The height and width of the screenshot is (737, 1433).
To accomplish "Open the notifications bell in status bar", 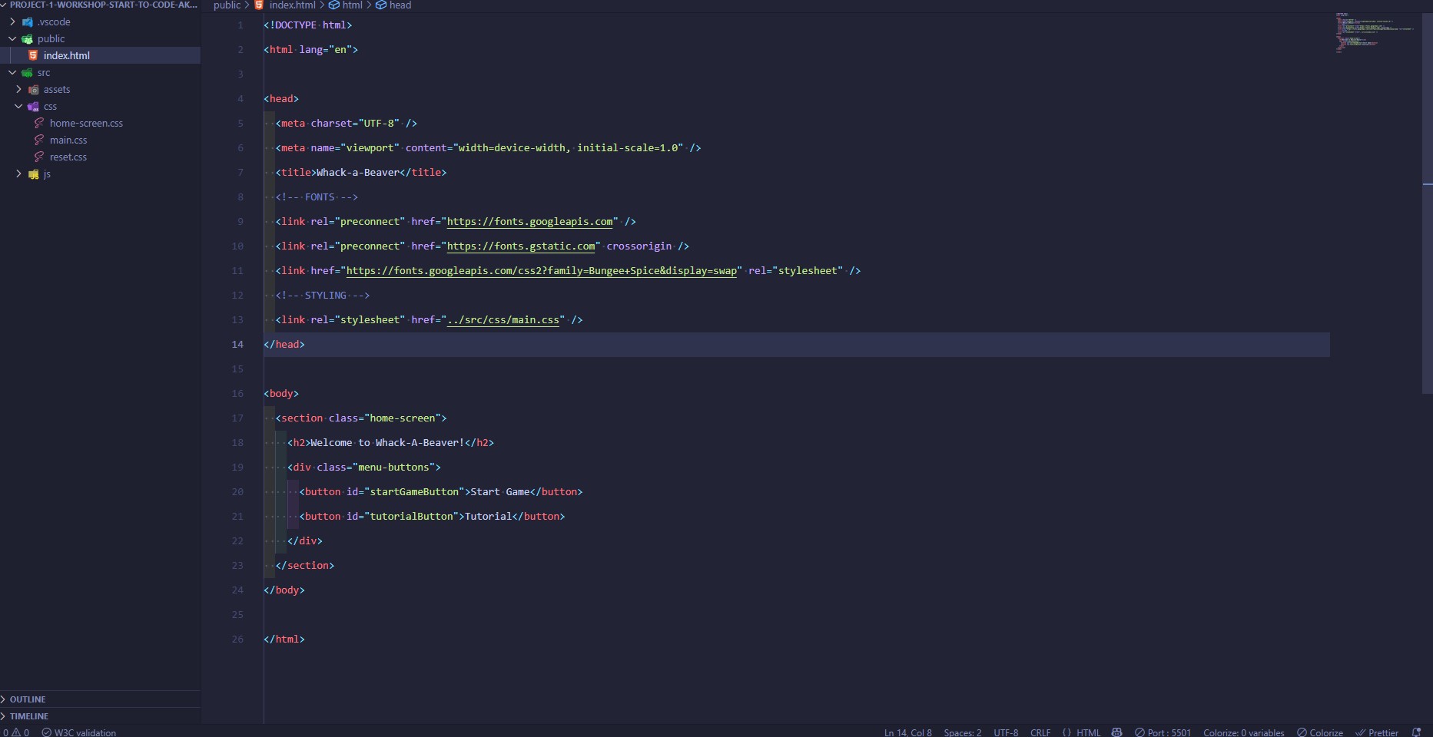I will (x=1416, y=732).
